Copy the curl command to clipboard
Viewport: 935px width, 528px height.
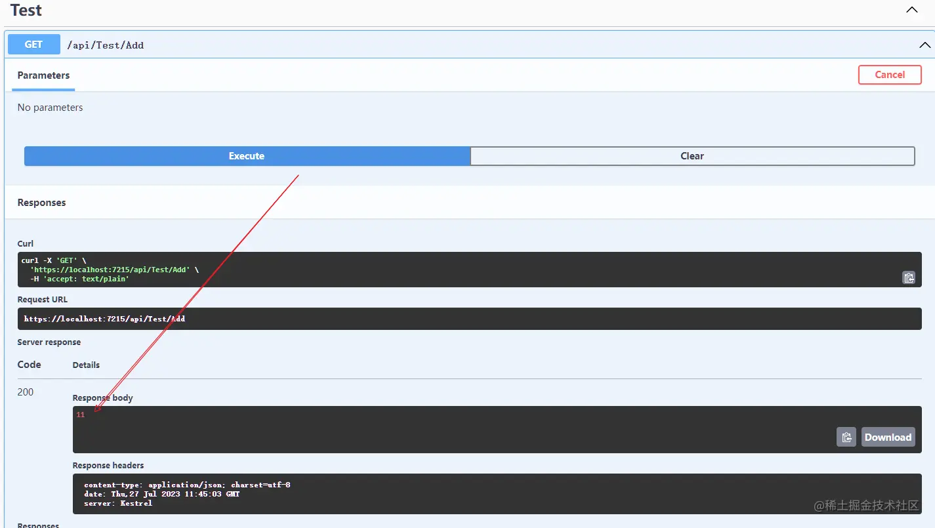point(908,277)
